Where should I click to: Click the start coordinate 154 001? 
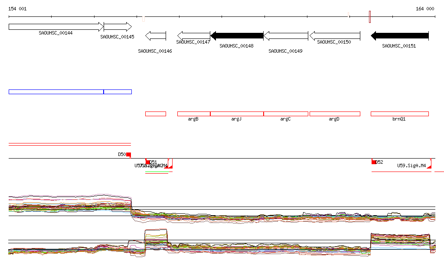(17, 9)
